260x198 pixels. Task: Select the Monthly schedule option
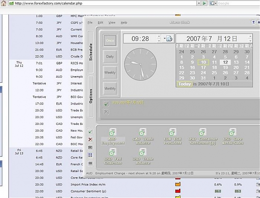coord(110,88)
